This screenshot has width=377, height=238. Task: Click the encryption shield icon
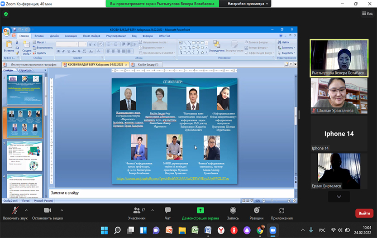point(6,14)
